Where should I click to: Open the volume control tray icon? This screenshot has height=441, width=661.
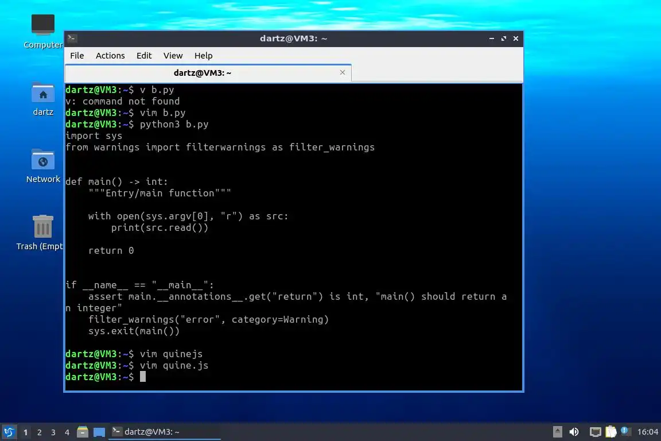[574, 432]
